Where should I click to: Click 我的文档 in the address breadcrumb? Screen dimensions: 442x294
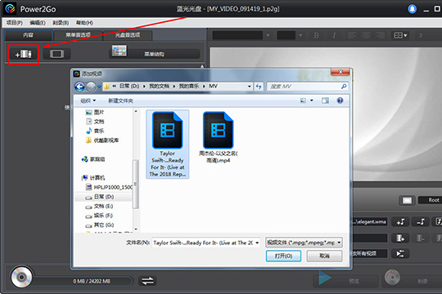pos(159,86)
